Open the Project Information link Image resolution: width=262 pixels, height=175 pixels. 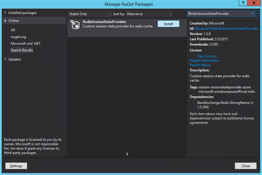(x=205, y=61)
